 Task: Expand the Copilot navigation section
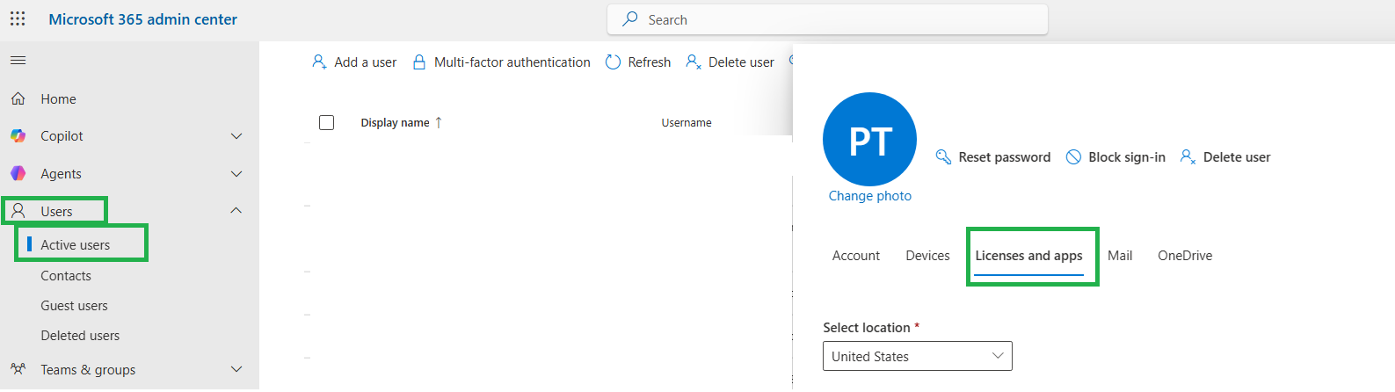tap(236, 135)
